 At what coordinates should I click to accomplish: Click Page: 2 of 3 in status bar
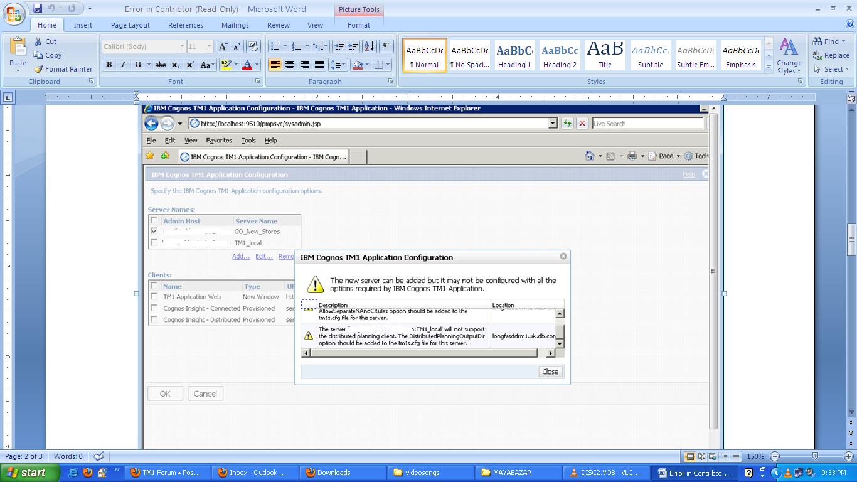24,456
